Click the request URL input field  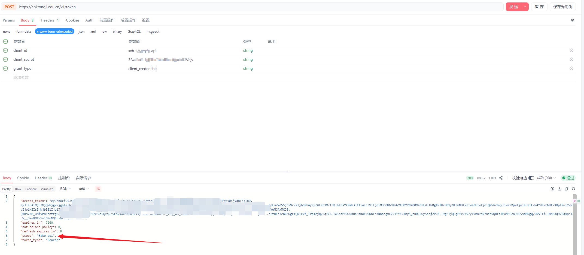245,7
